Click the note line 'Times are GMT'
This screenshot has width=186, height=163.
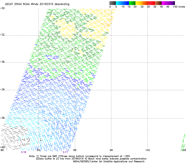[49, 156]
